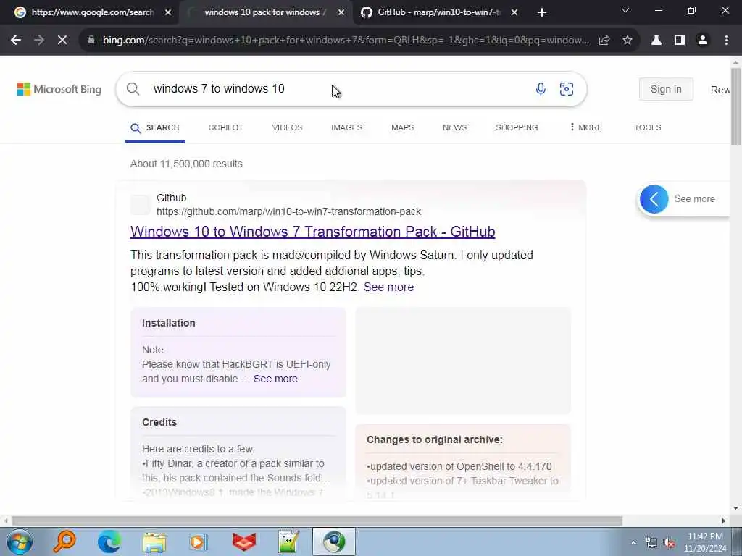Open Chrome three-dot menu

click(x=726, y=41)
